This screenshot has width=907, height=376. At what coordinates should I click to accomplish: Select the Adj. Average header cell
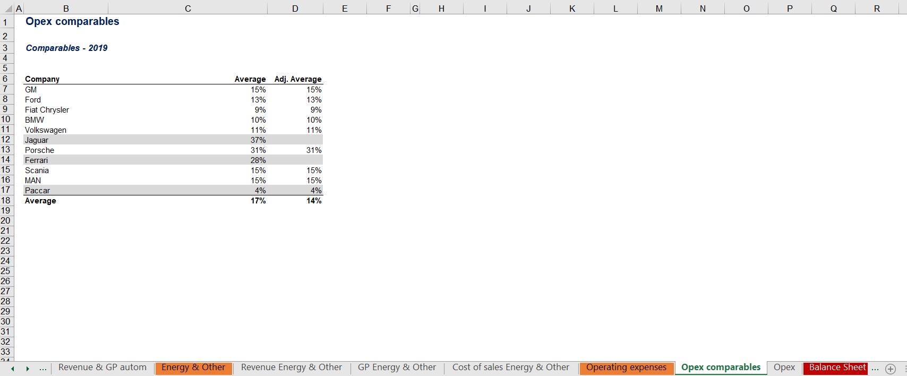(x=298, y=79)
